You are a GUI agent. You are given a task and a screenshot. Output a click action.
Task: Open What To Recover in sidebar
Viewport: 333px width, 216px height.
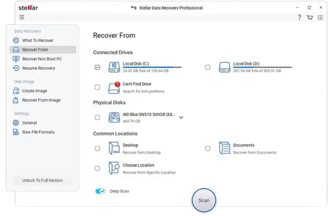click(x=43, y=40)
